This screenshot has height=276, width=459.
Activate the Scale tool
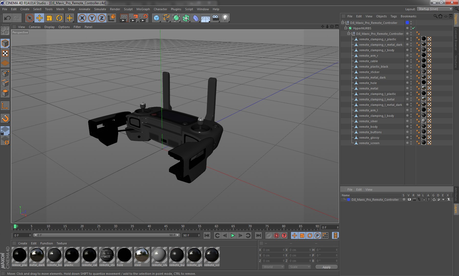(49, 18)
